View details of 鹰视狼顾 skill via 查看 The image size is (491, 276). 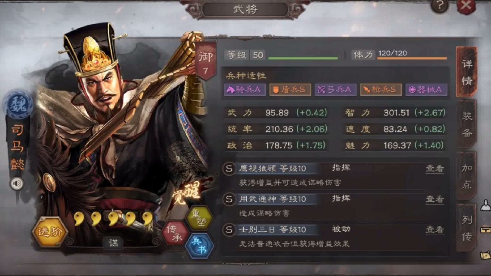(x=435, y=169)
